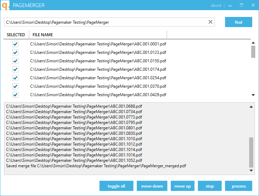Click the toggle all button
The height and width of the screenshot is (196, 259).
coord(116,186)
